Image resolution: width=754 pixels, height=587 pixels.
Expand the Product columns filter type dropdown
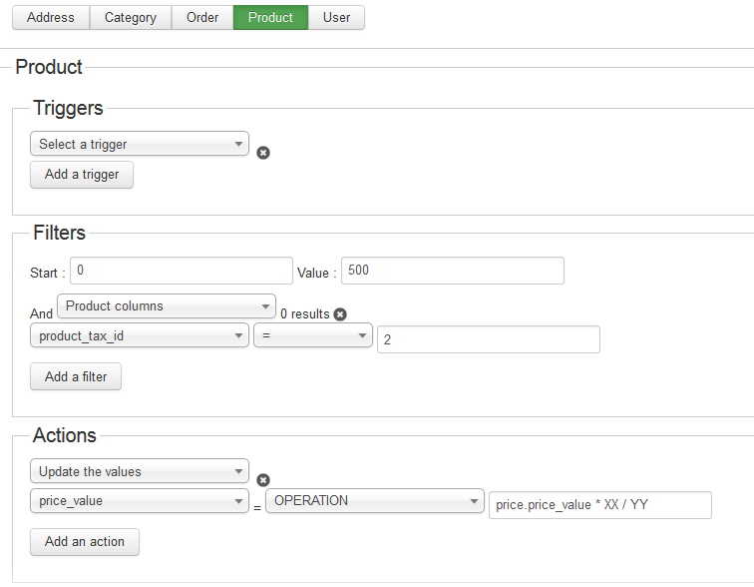pyautogui.click(x=167, y=306)
